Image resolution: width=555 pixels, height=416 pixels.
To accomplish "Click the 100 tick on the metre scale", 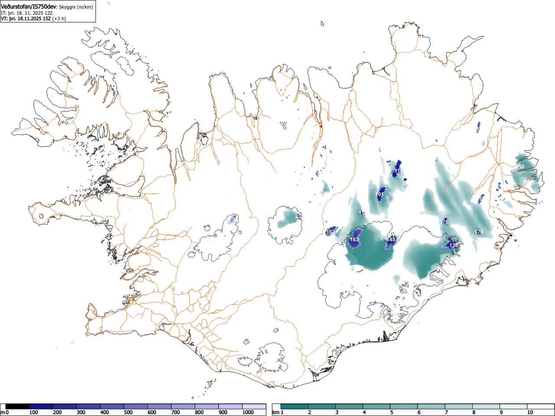I will (x=33, y=413).
